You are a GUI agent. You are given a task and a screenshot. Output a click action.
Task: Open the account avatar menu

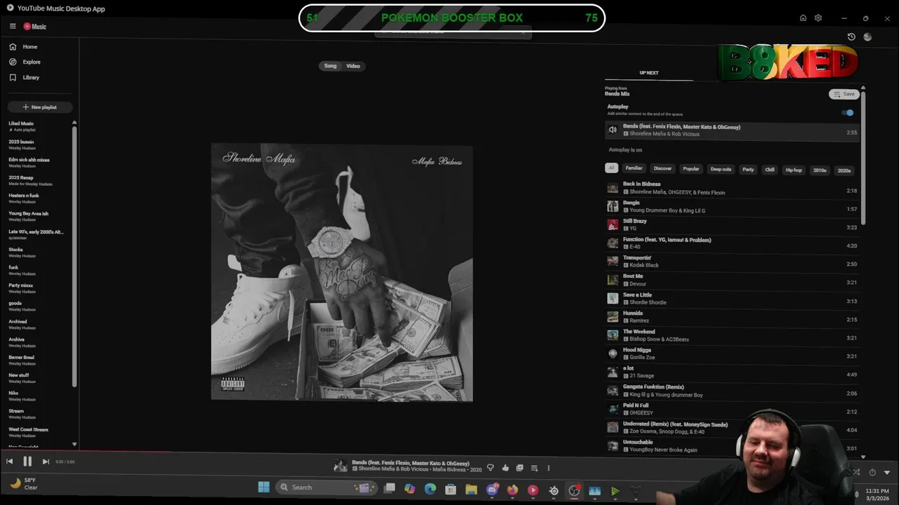click(x=867, y=36)
